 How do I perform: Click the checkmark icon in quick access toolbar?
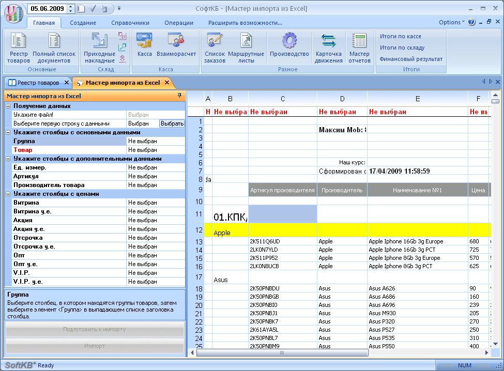(x=93, y=8)
